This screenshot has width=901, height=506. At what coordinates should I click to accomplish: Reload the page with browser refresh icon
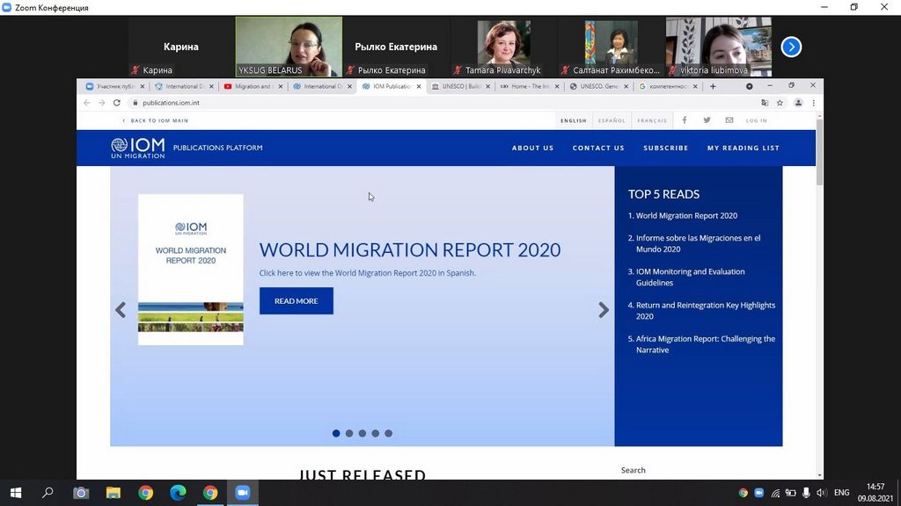pos(116,103)
